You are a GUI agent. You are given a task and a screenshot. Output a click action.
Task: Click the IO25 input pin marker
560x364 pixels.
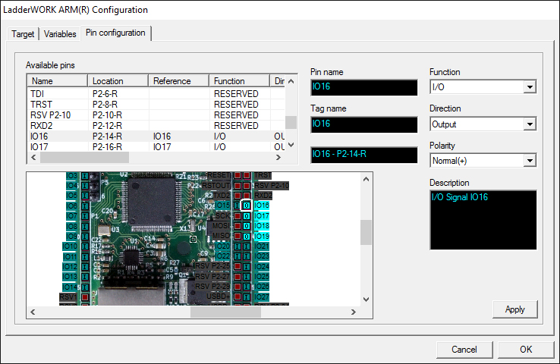click(x=247, y=277)
